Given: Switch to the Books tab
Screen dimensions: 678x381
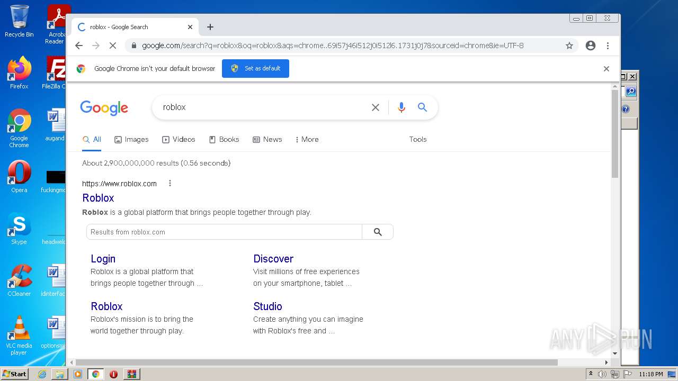Looking at the screenshot, I should [224, 140].
